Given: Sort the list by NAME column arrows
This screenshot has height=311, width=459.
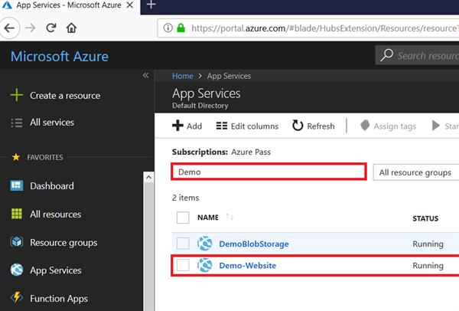Looking at the screenshot, I should click(230, 218).
